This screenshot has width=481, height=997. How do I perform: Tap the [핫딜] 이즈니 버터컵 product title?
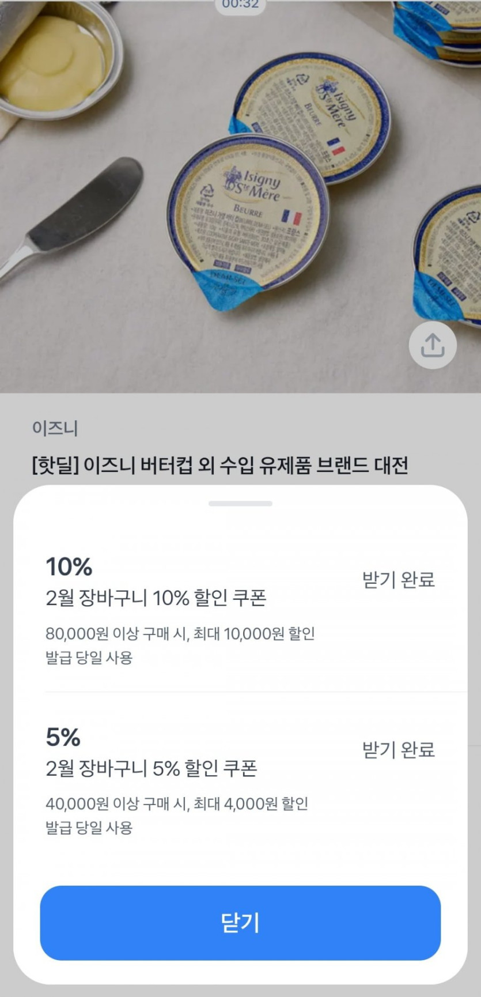click(220, 464)
